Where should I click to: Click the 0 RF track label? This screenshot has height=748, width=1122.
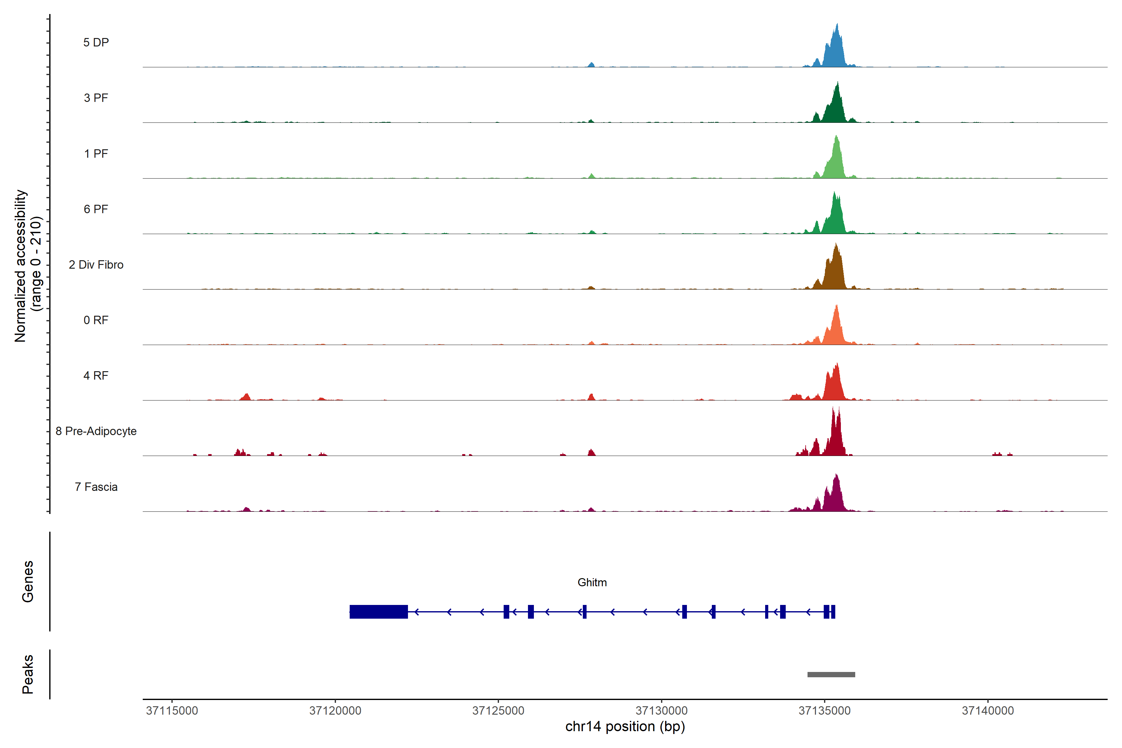pos(96,320)
